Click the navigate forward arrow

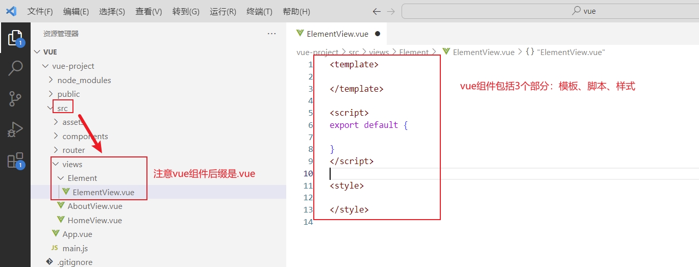coord(391,11)
